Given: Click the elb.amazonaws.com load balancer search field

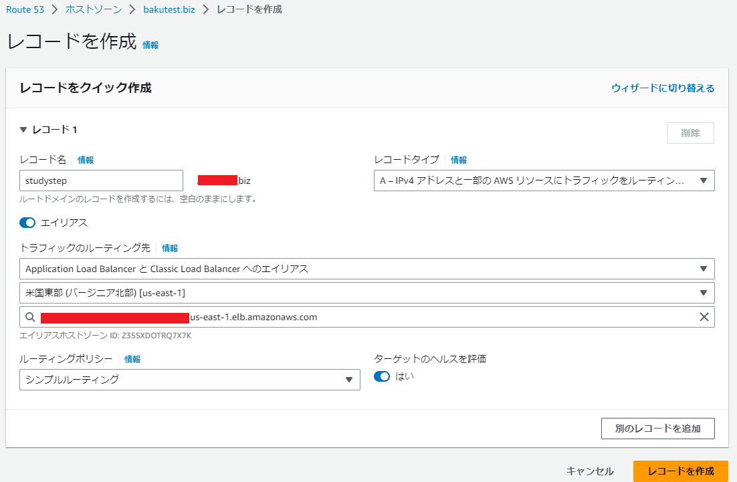Looking at the screenshot, I should coord(366,317).
